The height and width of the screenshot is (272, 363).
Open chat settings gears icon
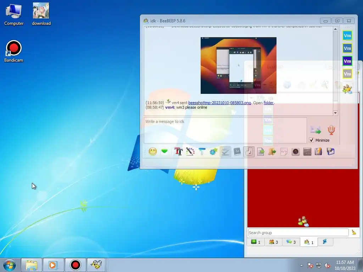(x=213, y=152)
